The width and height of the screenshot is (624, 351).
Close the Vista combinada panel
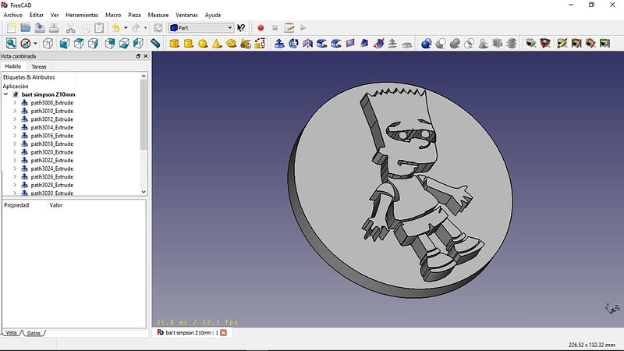coord(146,56)
